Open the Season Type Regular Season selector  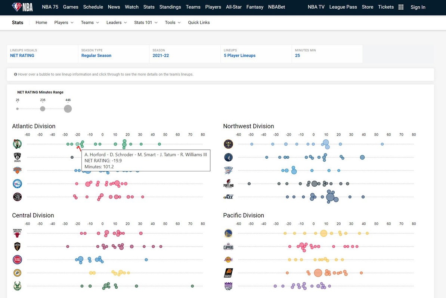114,53
